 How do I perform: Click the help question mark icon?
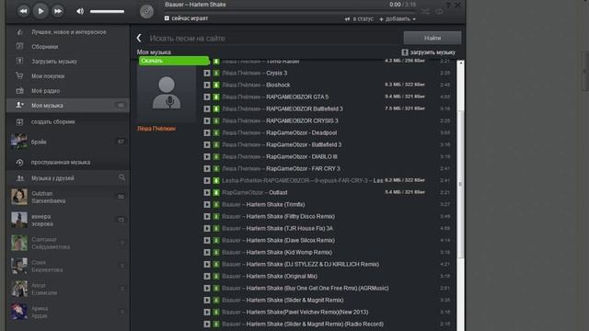click(x=448, y=5)
